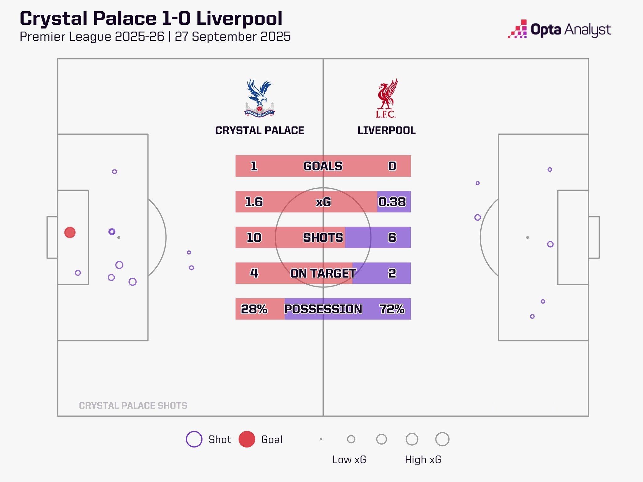Click the Crystal Palace 1-0 Liverpool title
The height and width of the screenshot is (482, 643).
151,19
